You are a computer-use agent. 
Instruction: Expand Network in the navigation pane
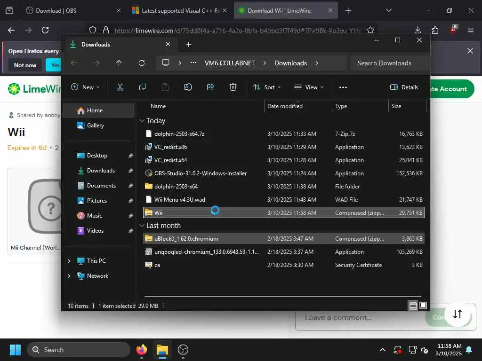(69, 276)
